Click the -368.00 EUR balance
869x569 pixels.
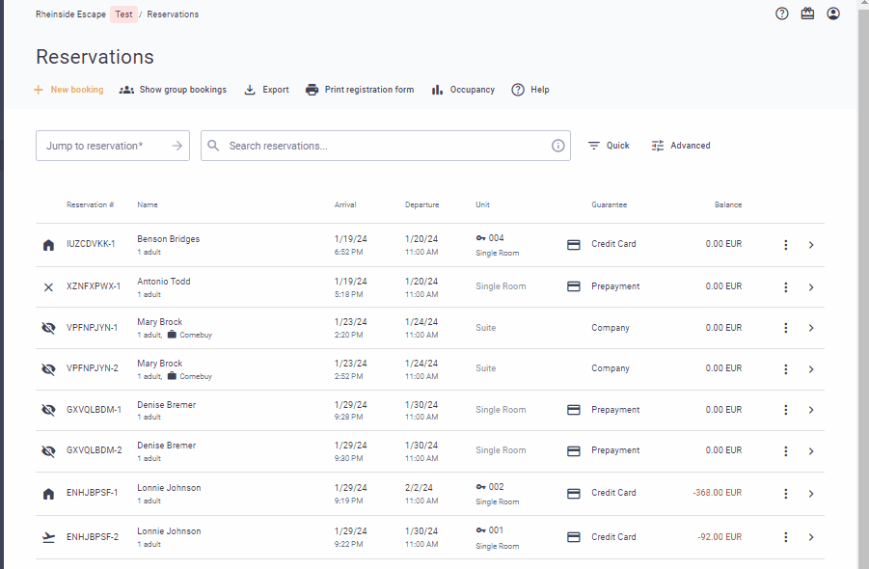[718, 493]
